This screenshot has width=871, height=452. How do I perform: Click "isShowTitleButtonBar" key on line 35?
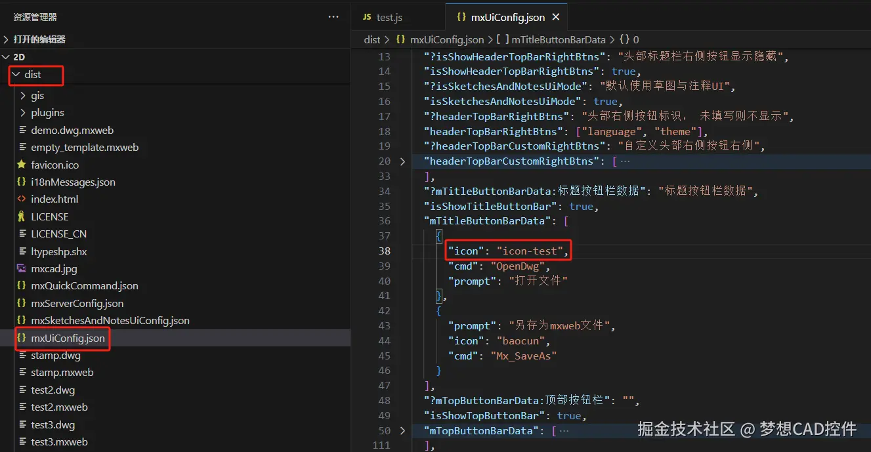coord(490,207)
